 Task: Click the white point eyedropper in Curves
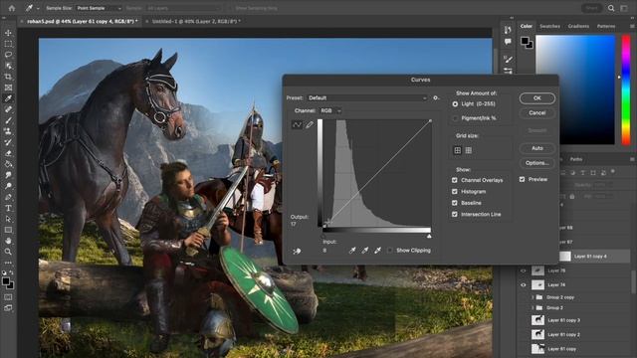tap(378, 251)
